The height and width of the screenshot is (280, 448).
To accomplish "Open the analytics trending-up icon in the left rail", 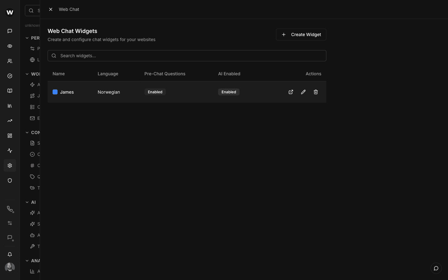I will [10, 121].
